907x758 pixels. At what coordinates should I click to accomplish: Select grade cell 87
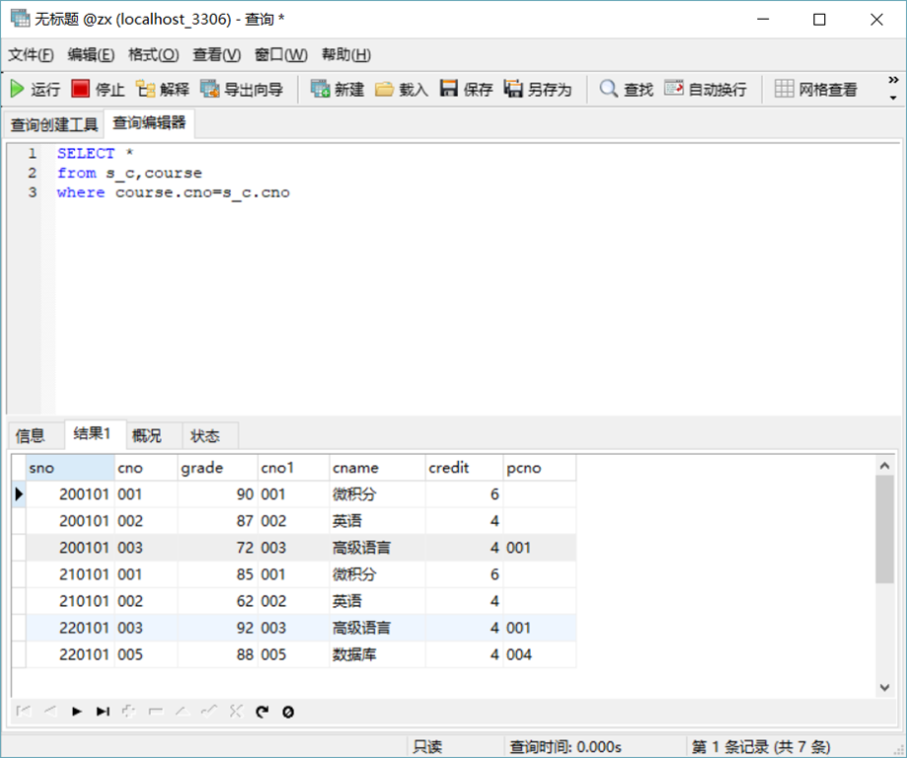point(217,521)
